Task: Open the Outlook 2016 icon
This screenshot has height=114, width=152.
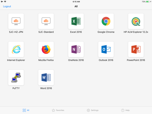Action: 106,49
